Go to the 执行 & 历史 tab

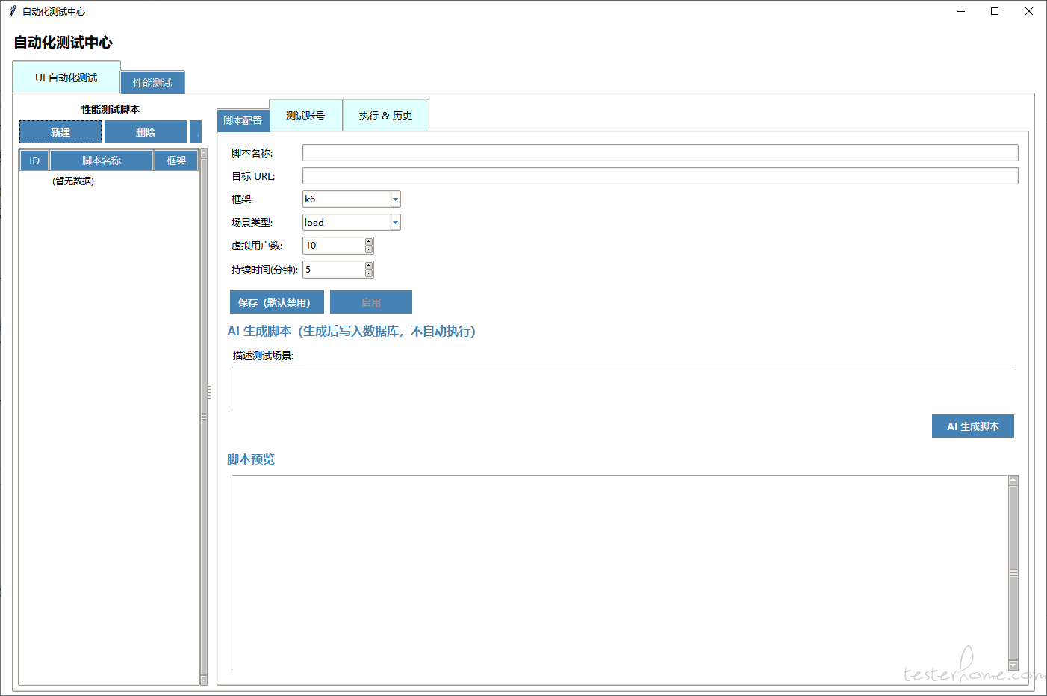385,116
